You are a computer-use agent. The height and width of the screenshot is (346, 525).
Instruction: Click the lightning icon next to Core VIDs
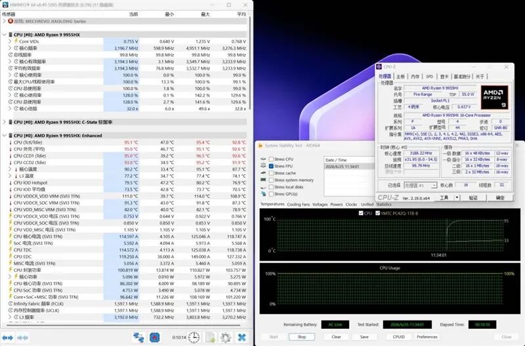pyautogui.click(x=16, y=41)
